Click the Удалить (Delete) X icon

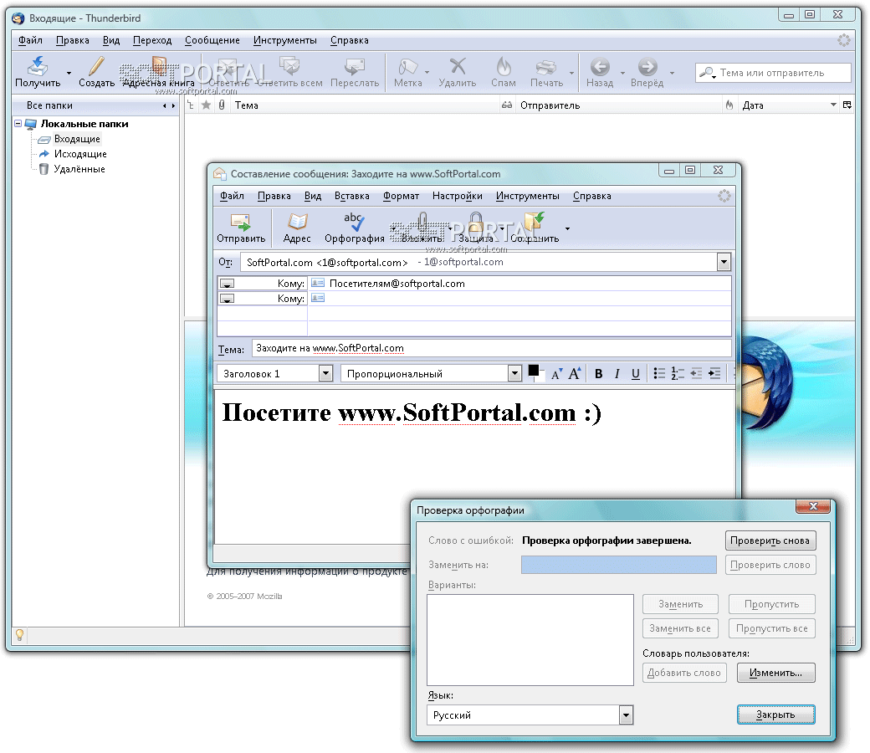click(458, 66)
